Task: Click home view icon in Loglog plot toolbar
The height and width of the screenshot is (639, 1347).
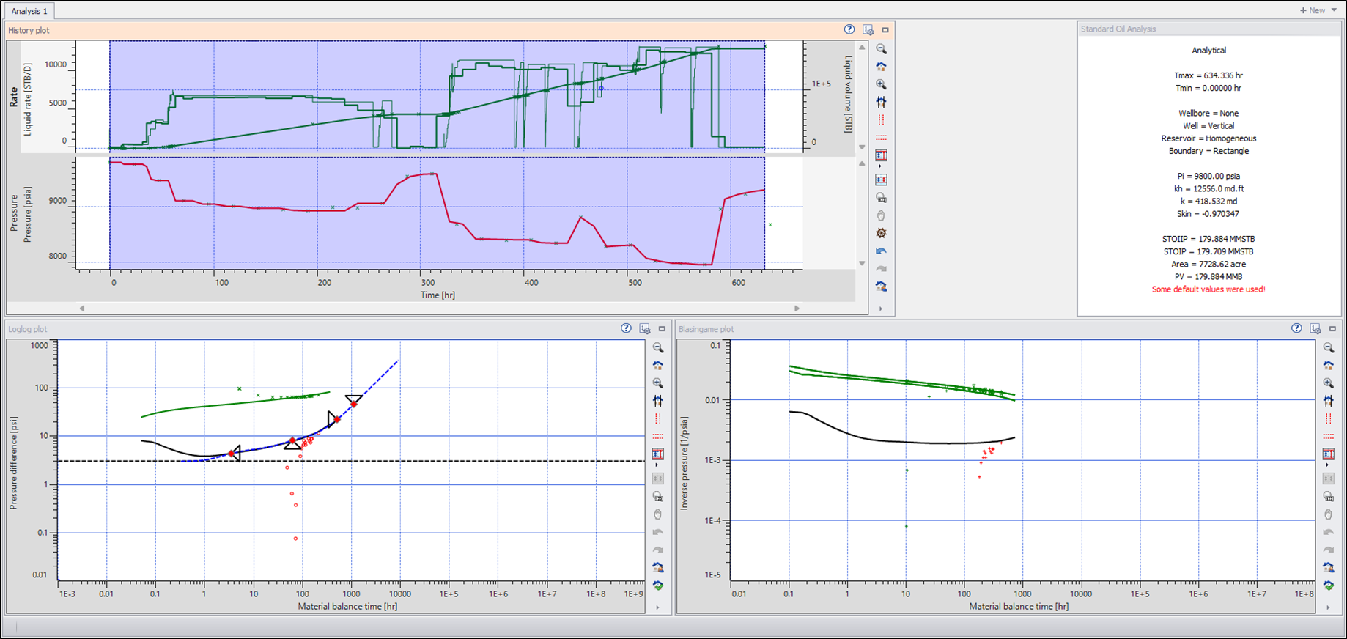Action: 657,366
